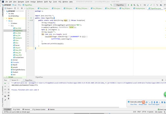Click the green Run button in top toolbar

[x=128, y=5]
